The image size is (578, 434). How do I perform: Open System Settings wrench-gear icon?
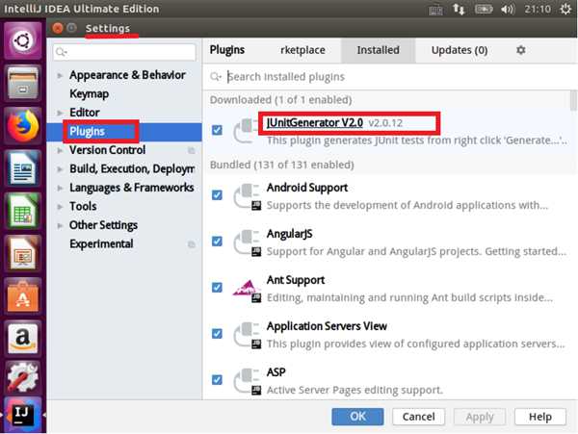[x=23, y=376]
